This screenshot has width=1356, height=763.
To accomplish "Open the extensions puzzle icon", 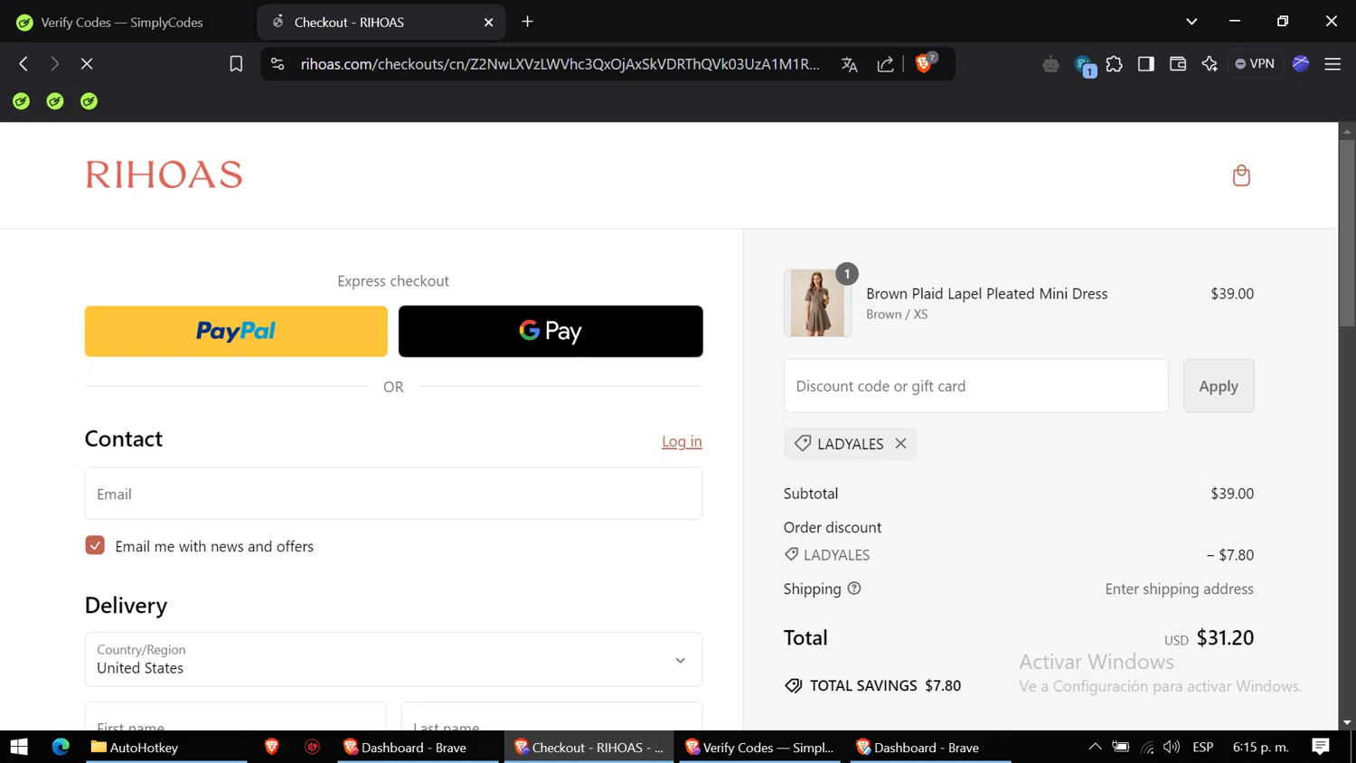I will pyautogui.click(x=1114, y=63).
